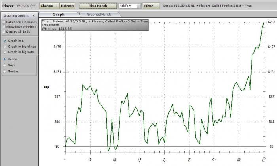Select Days grouping option
Viewport: 277px width, 166px height.
tap(5, 65)
